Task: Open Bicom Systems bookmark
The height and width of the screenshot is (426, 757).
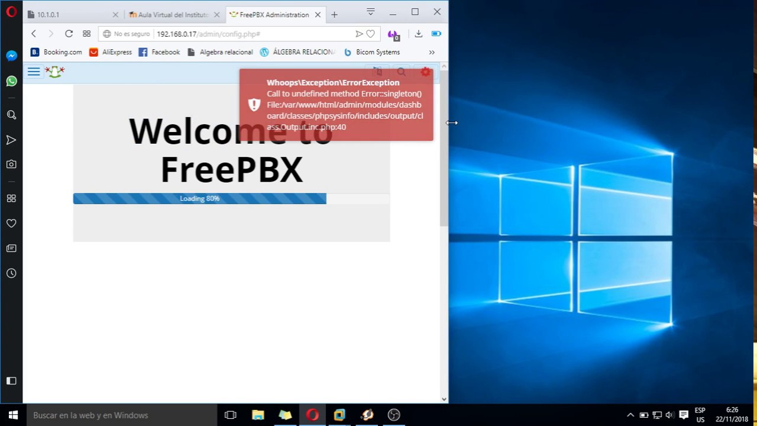Action: coord(372,52)
